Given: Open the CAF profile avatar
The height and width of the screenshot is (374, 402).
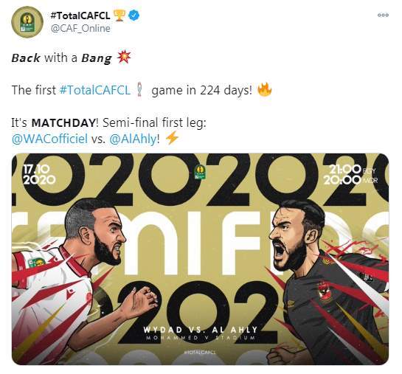Looking at the screenshot, I should (27, 22).
